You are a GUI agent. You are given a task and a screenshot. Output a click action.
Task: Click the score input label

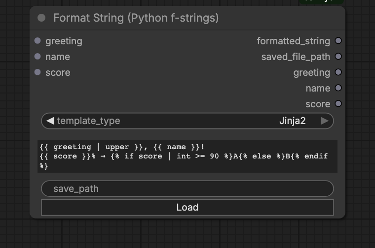click(x=58, y=72)
